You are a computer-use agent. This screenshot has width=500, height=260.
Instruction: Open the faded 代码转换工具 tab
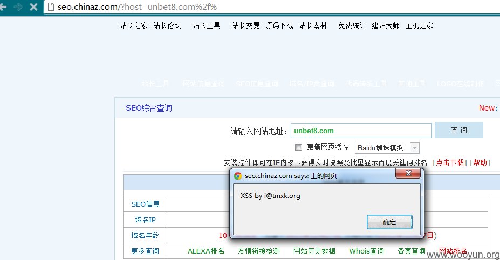click(366, 84)
